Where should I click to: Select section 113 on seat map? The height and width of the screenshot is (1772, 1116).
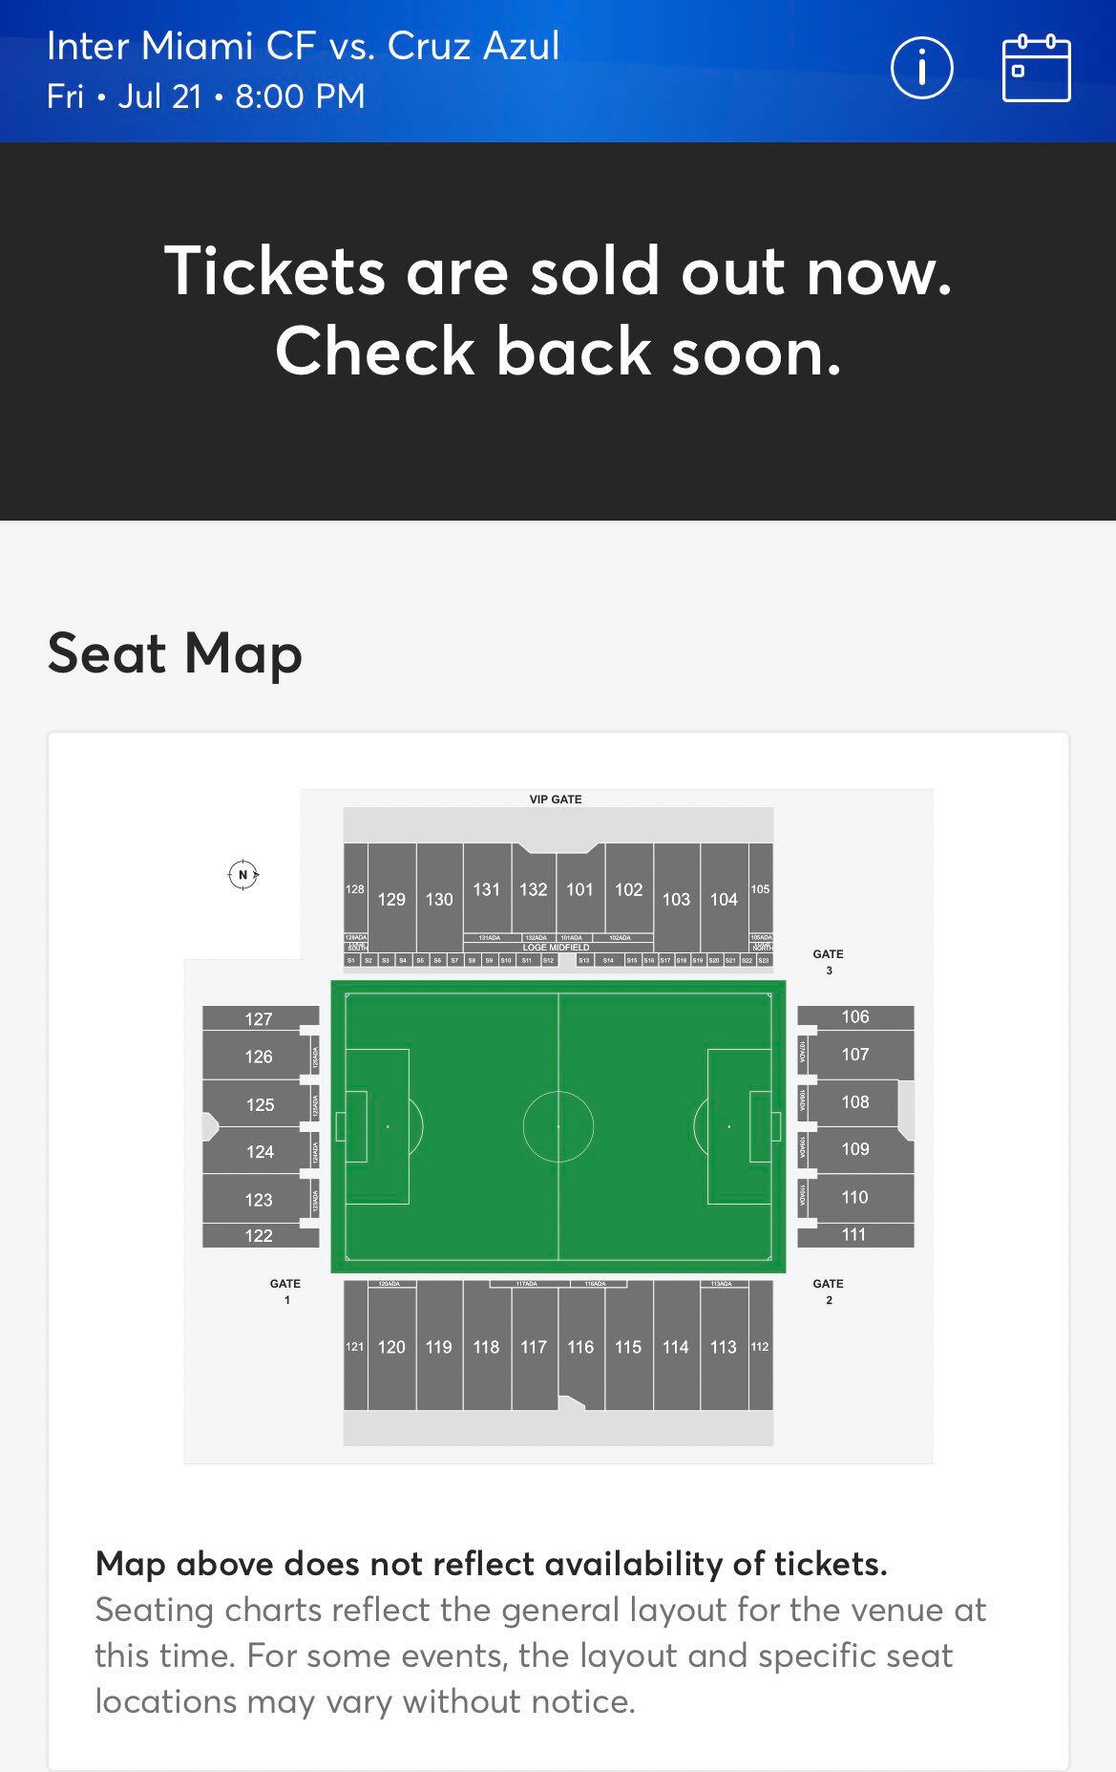724,1347
